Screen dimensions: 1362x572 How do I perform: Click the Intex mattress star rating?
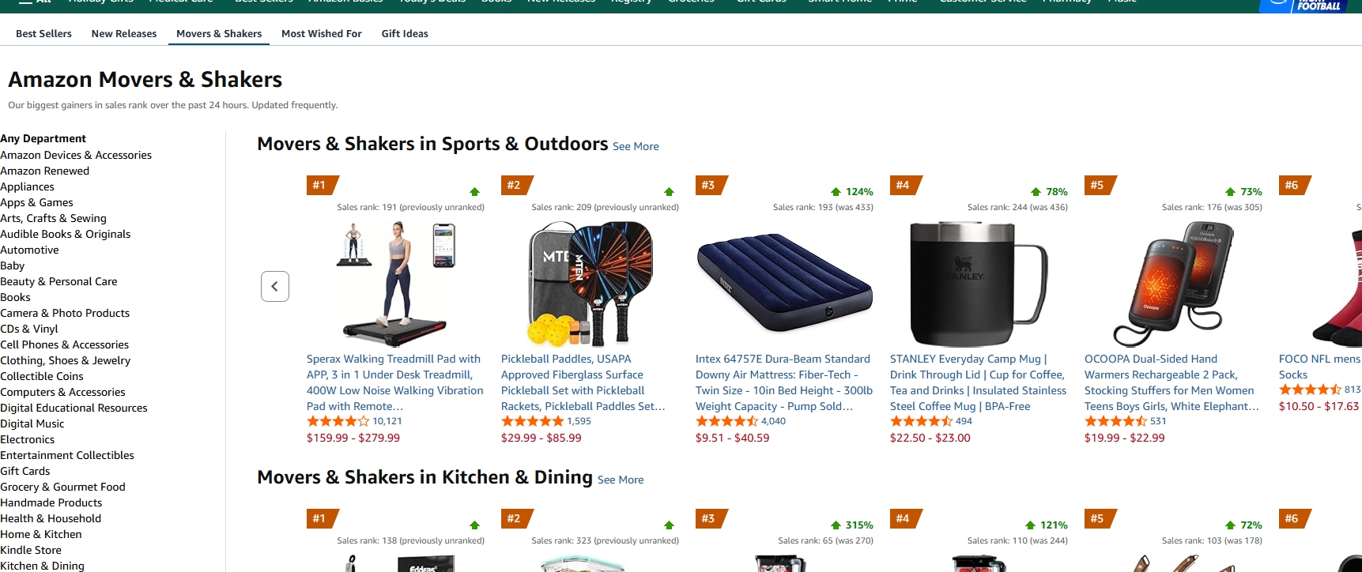[726, 422]
